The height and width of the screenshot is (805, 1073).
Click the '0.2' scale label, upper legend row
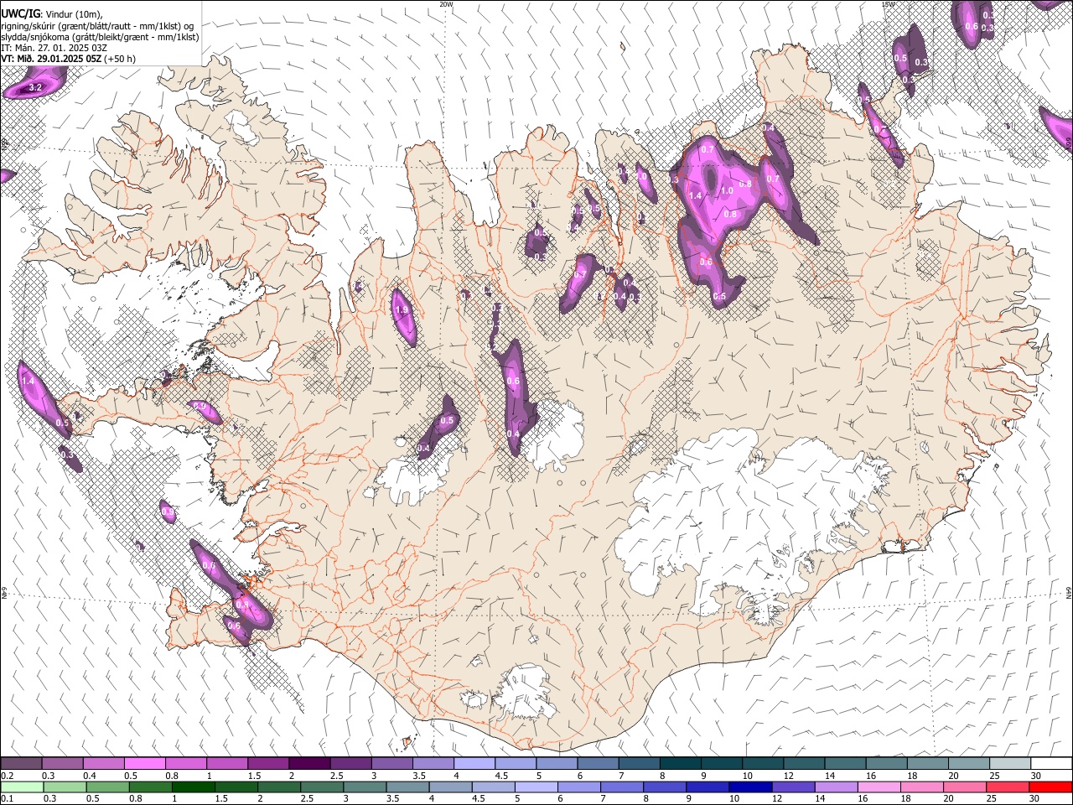point(8,776)
